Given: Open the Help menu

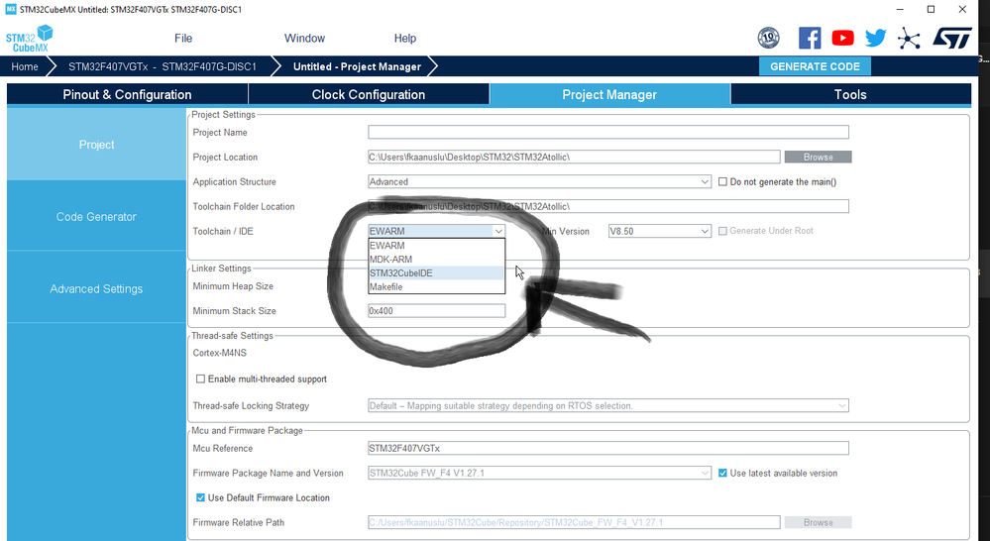Looking at the screenshot, I should (404, 39).
